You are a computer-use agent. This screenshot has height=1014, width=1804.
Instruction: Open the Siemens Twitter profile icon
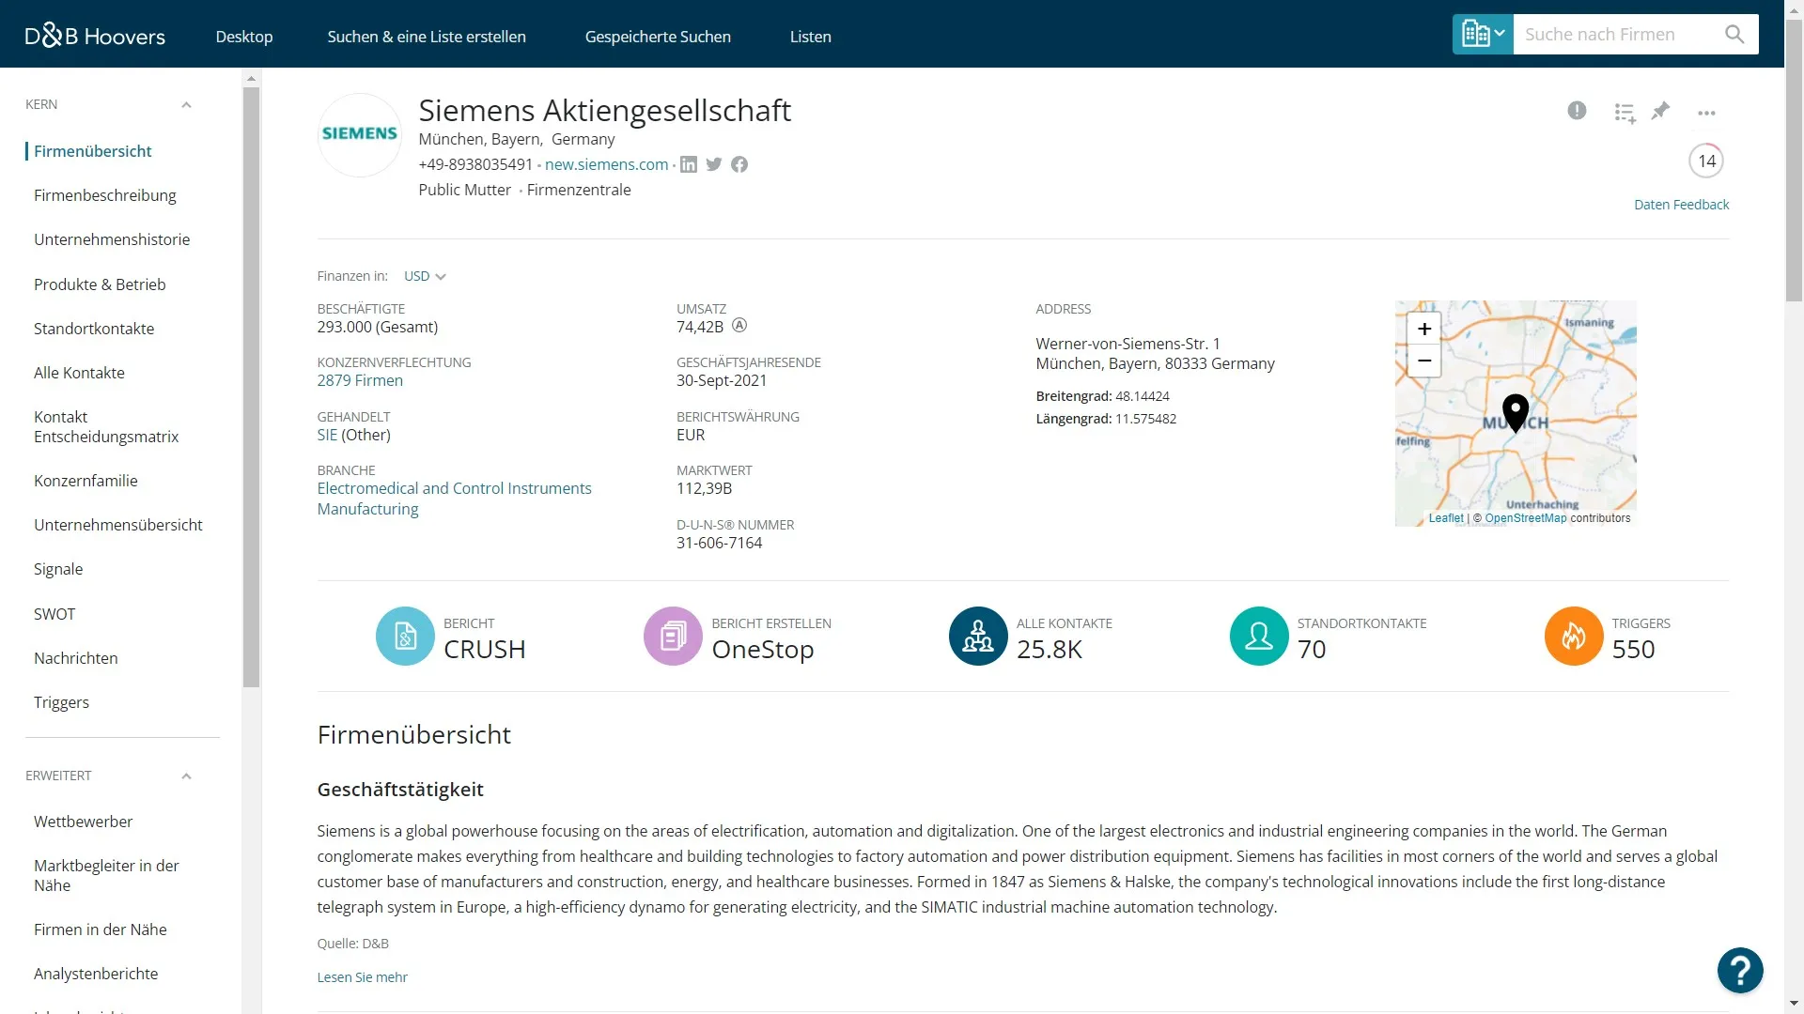(x=714, y=165)
